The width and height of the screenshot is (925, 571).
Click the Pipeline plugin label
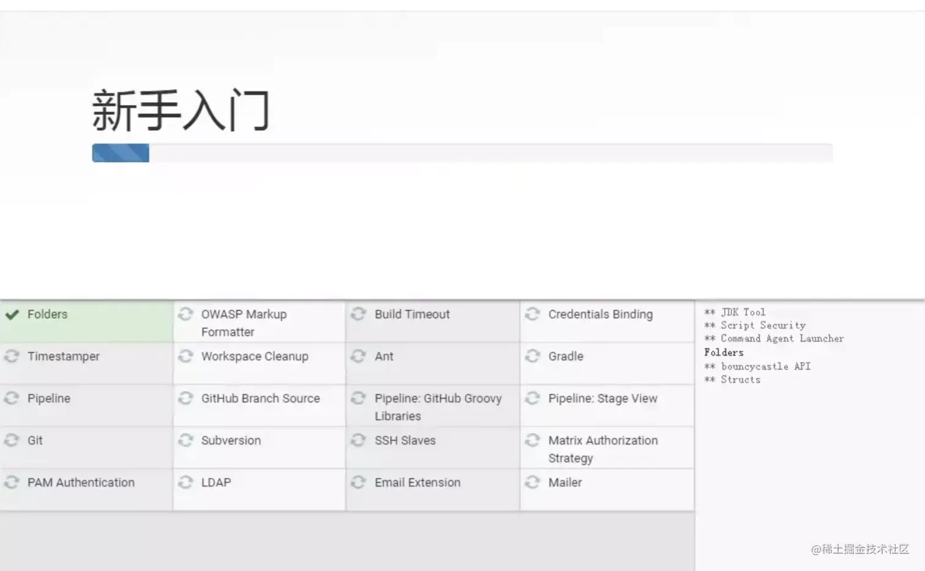(49, 399)
